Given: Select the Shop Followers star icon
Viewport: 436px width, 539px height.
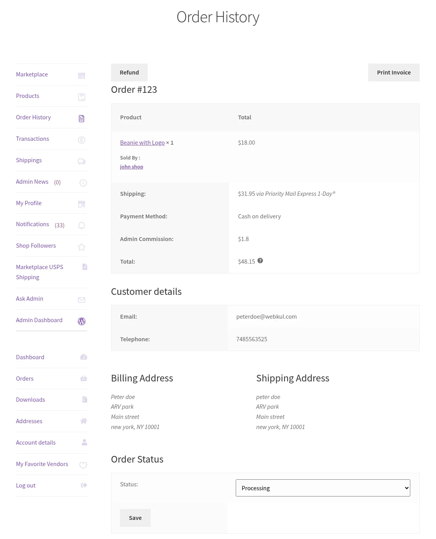Looking at the screenshot, I should click(x=81, y=247).
